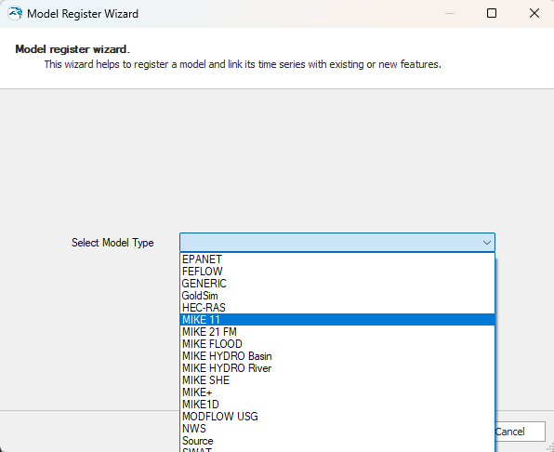This screenshot has width=554, height=452.
Task: Click the Model Register Wizard app icon
Action: coord(15,13)
